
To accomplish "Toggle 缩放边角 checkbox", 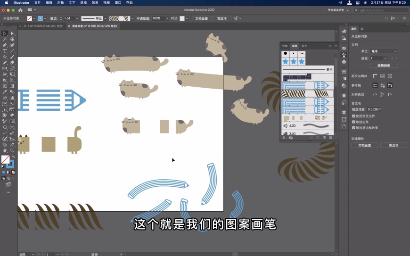I will [x=353, y=122].
